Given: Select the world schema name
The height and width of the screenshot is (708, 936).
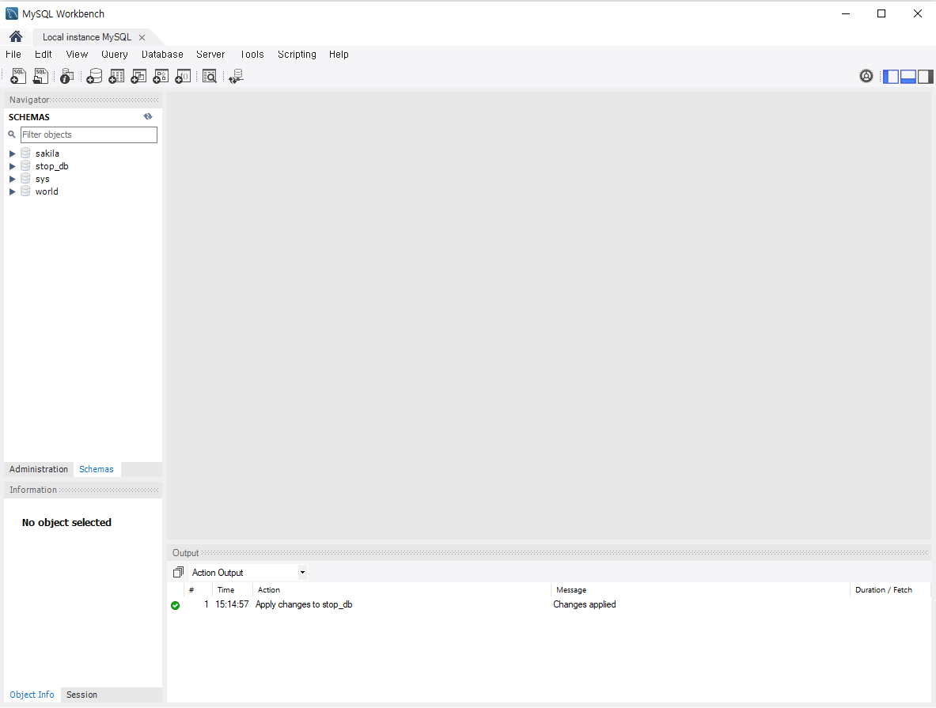Looking at the screenshot, I should [x=47, y=191].
